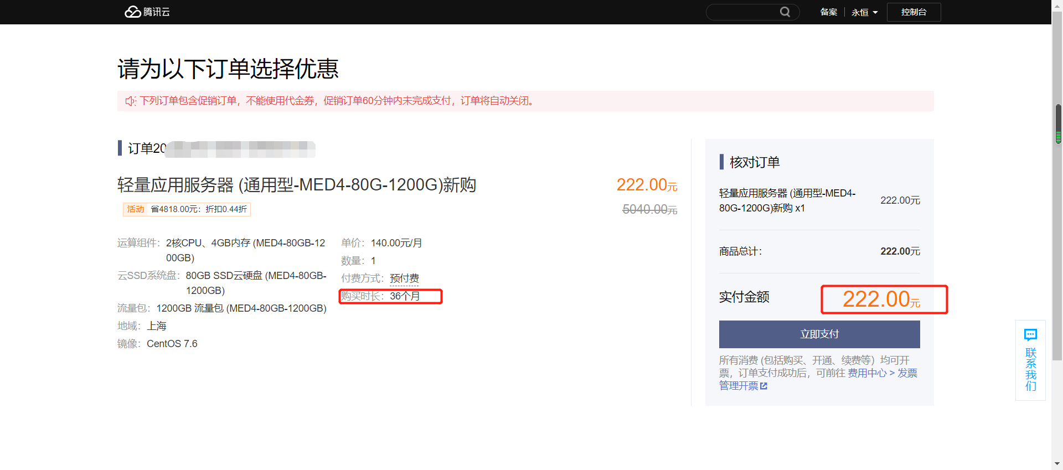This screenshot has height=470, width=1063.
Task: Click the 核对订单 panel heading
Action: [x=755, y=162]
